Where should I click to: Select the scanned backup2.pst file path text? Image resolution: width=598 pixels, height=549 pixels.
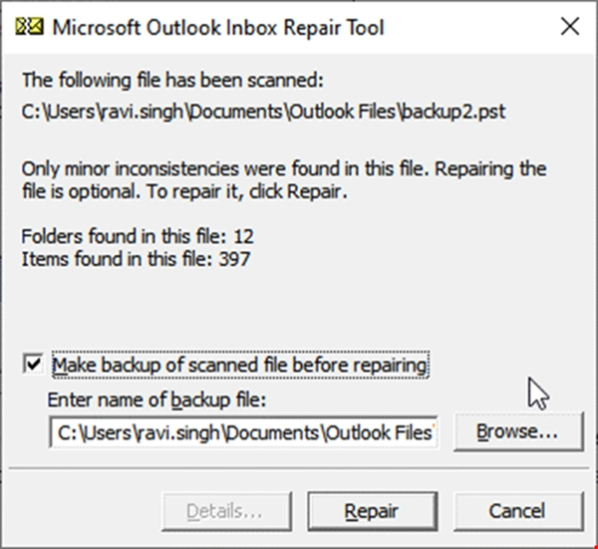[x=263, y=110]
